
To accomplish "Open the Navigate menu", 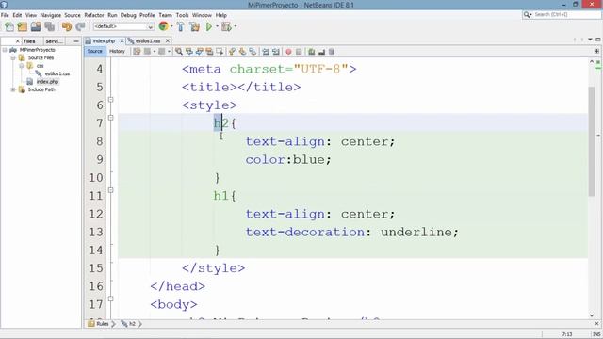I will 50,15.
